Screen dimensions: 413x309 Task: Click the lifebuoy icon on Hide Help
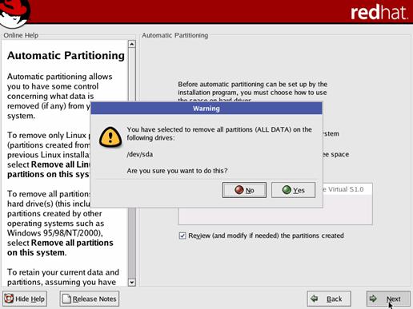[9, 299]
